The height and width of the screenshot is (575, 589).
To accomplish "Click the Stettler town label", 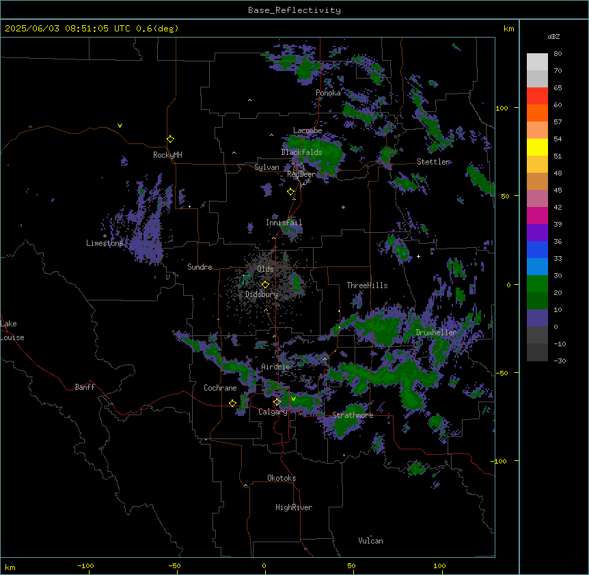I will pos(433,162).
